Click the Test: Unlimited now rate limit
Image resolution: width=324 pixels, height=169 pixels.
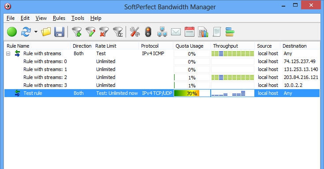click(117, 93)
